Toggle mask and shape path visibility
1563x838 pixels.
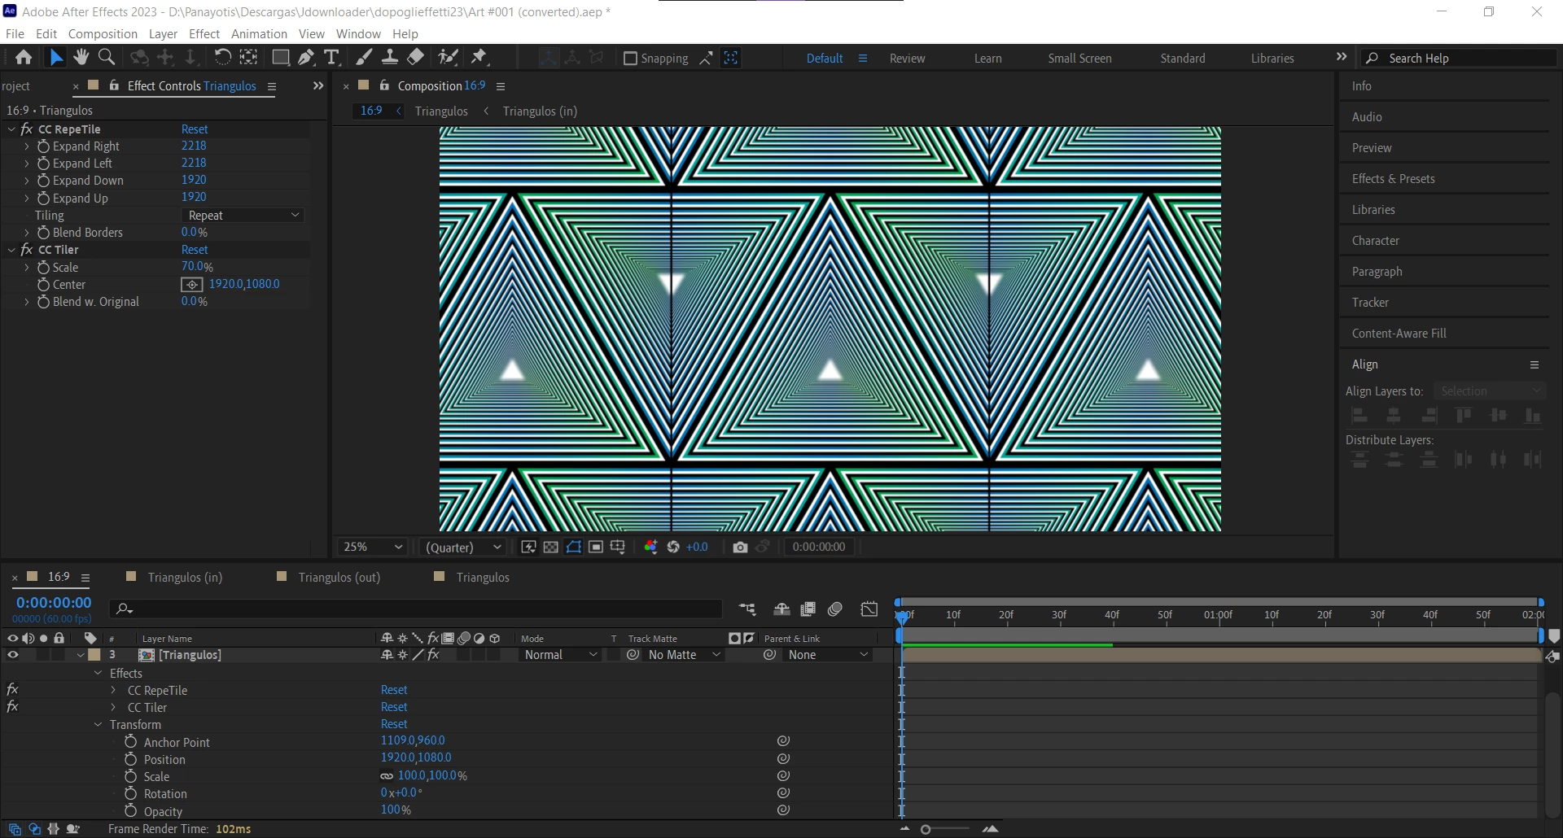click(574, 547)
